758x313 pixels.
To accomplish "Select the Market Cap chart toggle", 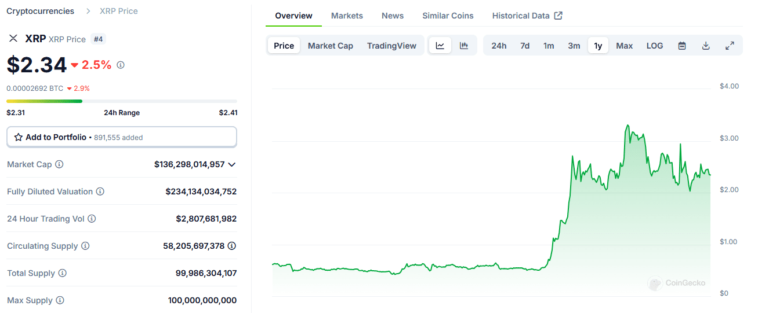I will tap(331, 46).
